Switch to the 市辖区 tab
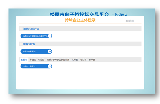This screenshot has width=160, height=104. click(33, 60)
